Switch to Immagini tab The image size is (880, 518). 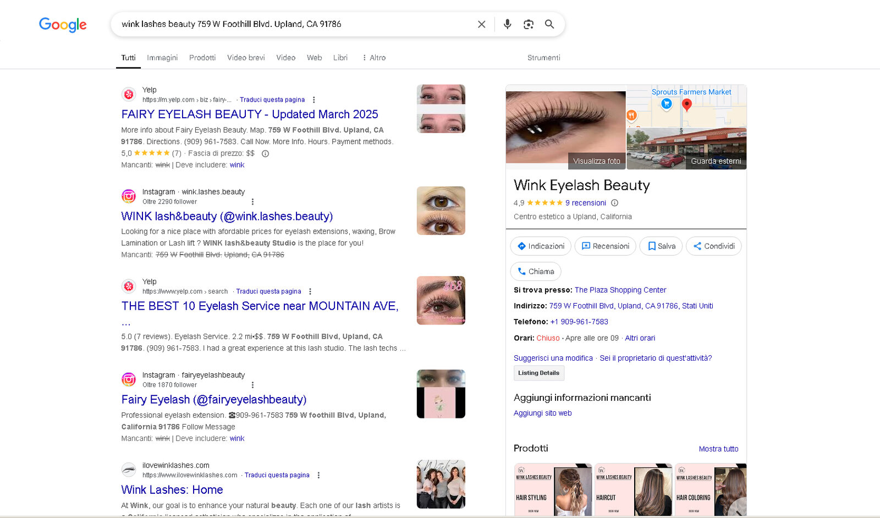pyautogui.click(x=162, y=58)
